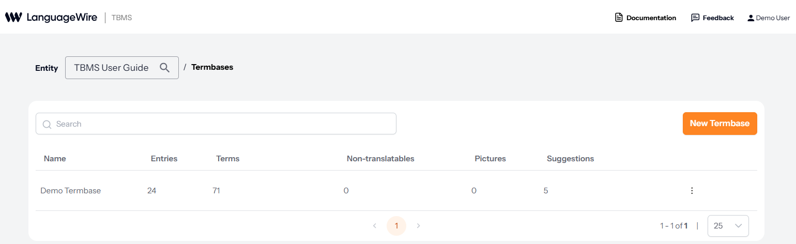Go to next page arrow

click(418, 226)
